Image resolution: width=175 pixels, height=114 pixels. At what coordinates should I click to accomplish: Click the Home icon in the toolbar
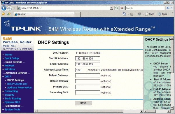tap(125, 14)
